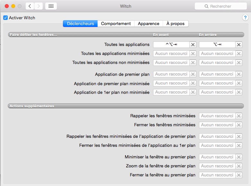The image size is (251, 186).
Task: Open the help question mark button
Action: tap(245, 18)
